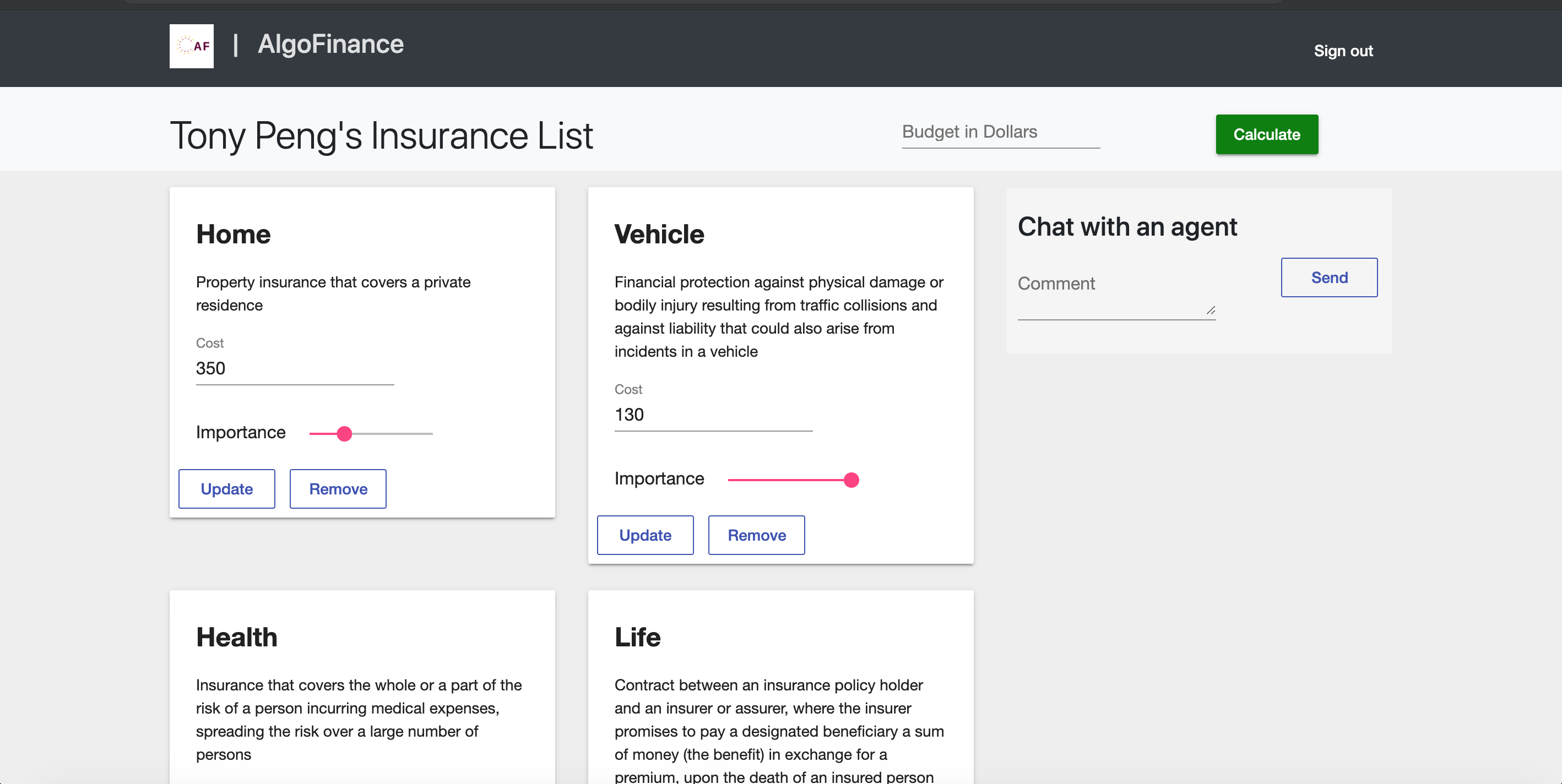The image size is (1562, 784).
Task: Click the Budget in Dollars field
Action: (x=1000, y=132)
